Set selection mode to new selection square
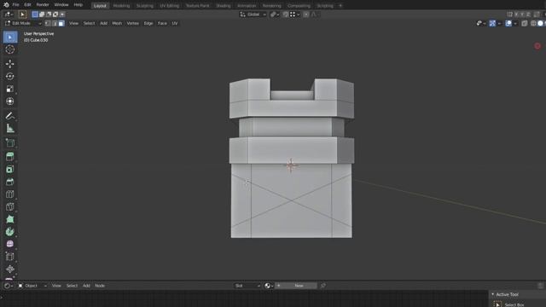This screenshot has width=546, height=307. [x=35, y=14]
